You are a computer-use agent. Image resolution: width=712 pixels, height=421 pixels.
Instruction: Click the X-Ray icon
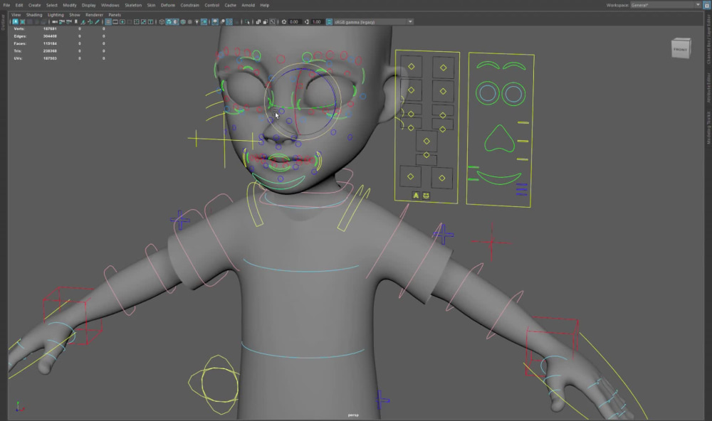258,22
